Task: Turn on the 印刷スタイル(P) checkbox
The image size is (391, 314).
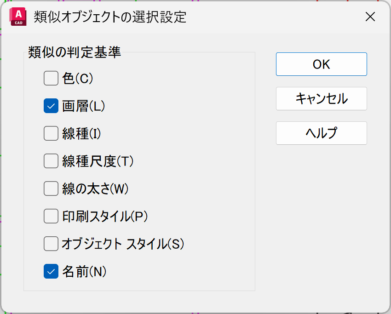Action: [x=51, y=217]
